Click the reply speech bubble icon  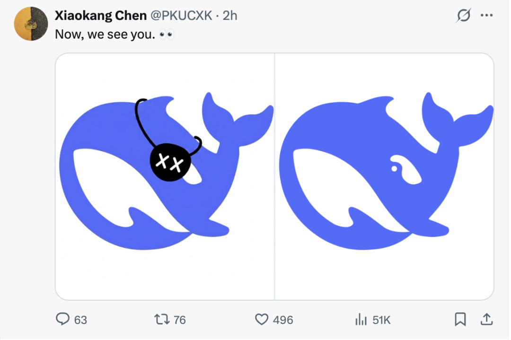point(63,320)
